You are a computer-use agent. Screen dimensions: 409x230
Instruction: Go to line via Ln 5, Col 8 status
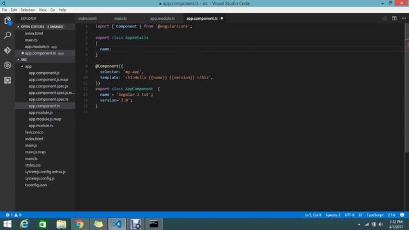pos(313,215)
